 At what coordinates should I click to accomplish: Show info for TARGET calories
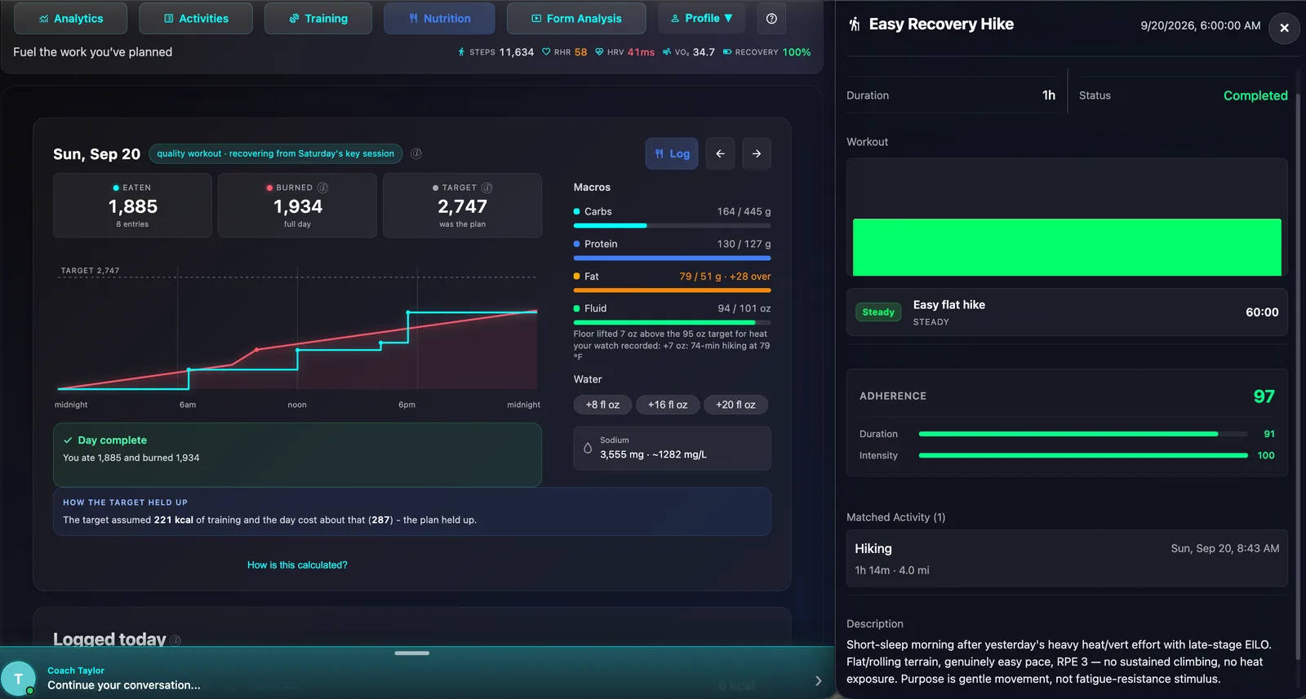point(486,188)
